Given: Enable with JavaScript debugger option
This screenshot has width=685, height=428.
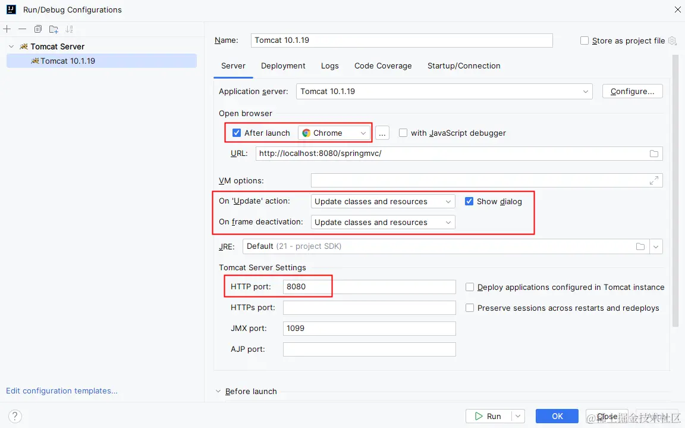Looking at the screenshot, I should click(403, 133).
